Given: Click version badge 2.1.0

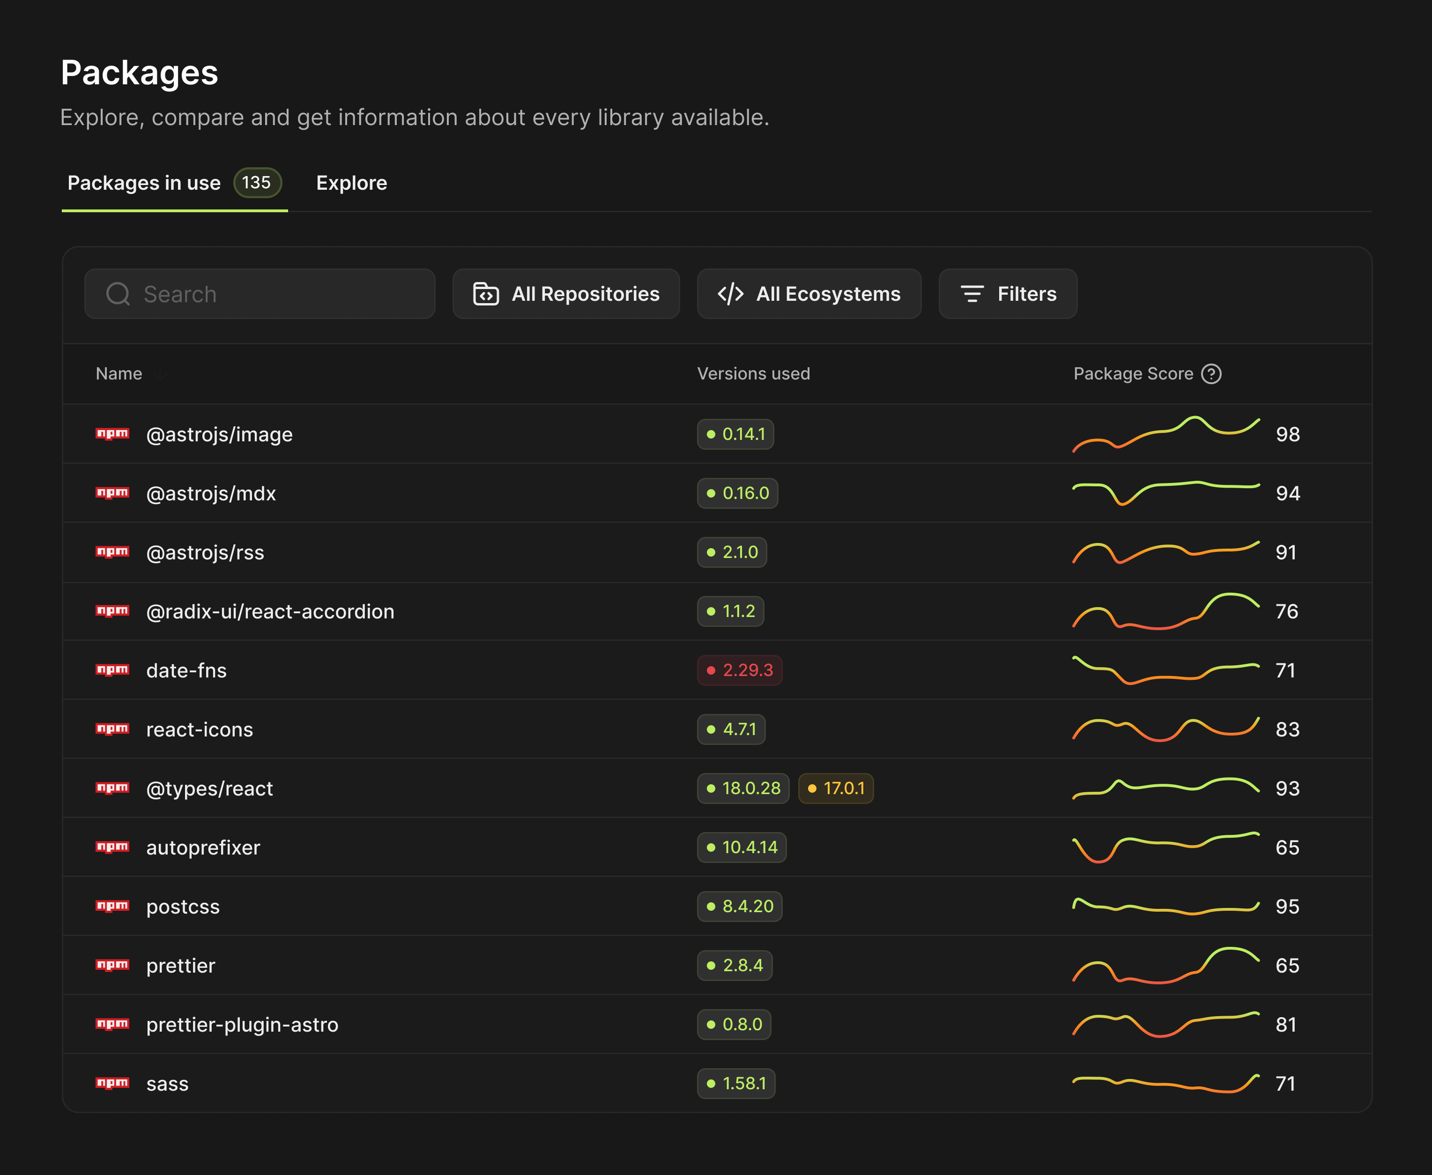Looking at the screenshot, I should point(732,551).
